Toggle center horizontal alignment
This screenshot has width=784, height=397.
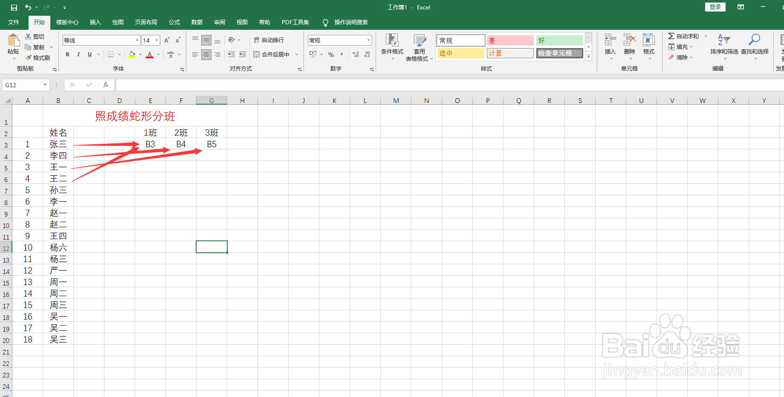click(206, 54)
